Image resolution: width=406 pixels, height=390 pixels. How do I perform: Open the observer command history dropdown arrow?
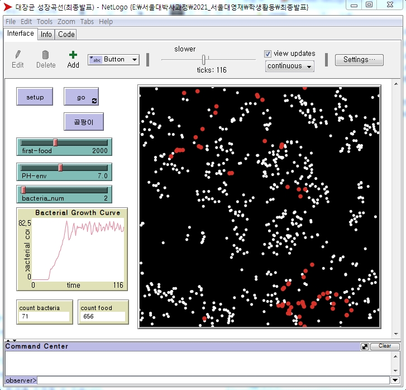[x=395, y=380]
